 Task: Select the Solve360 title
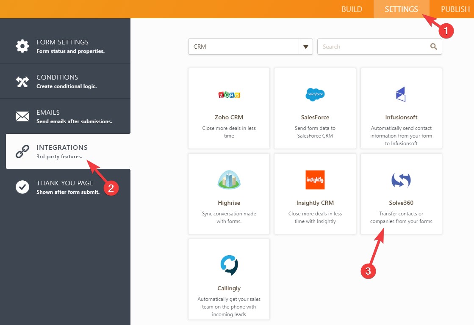(x=401, y=203)
